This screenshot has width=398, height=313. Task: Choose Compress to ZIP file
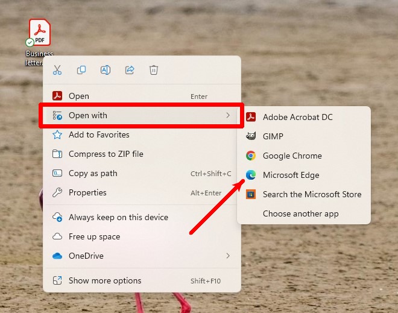pos(142,154)
